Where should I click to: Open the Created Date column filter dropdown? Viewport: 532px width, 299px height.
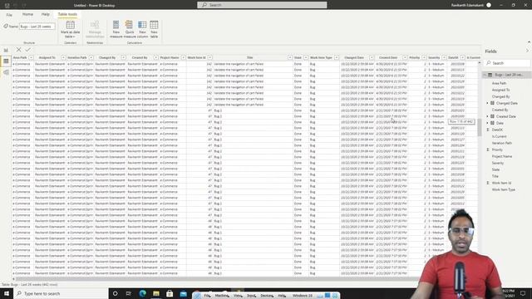[405, 57]
